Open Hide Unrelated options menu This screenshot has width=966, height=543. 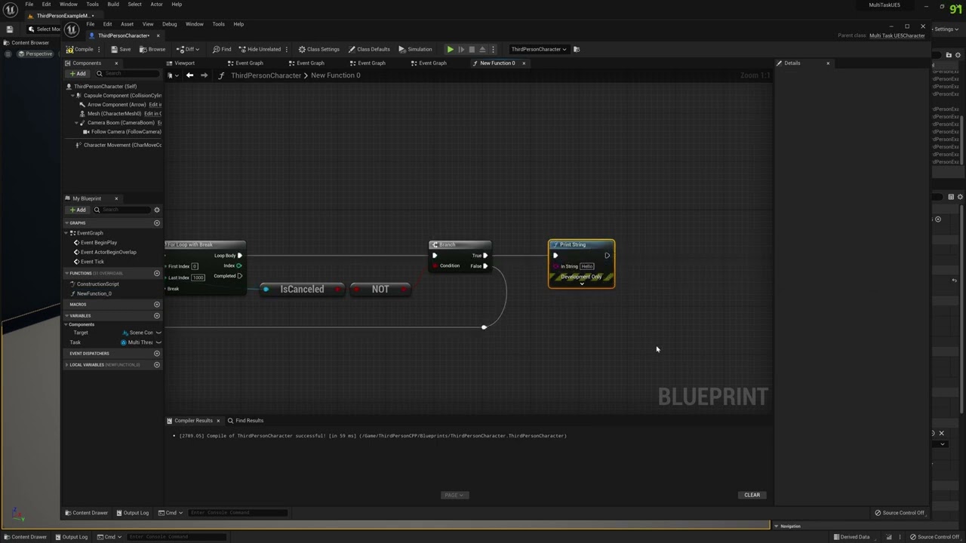point(287,49)
